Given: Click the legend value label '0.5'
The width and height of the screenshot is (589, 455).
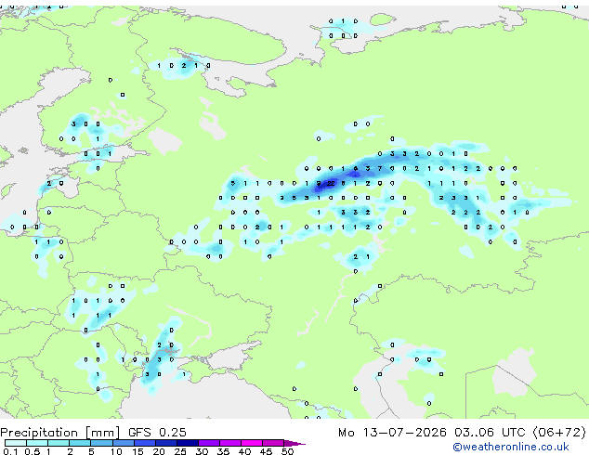Looking at the screenshot, I should pos(33,451).
